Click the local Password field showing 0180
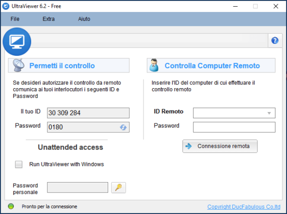 click(88, 127)
